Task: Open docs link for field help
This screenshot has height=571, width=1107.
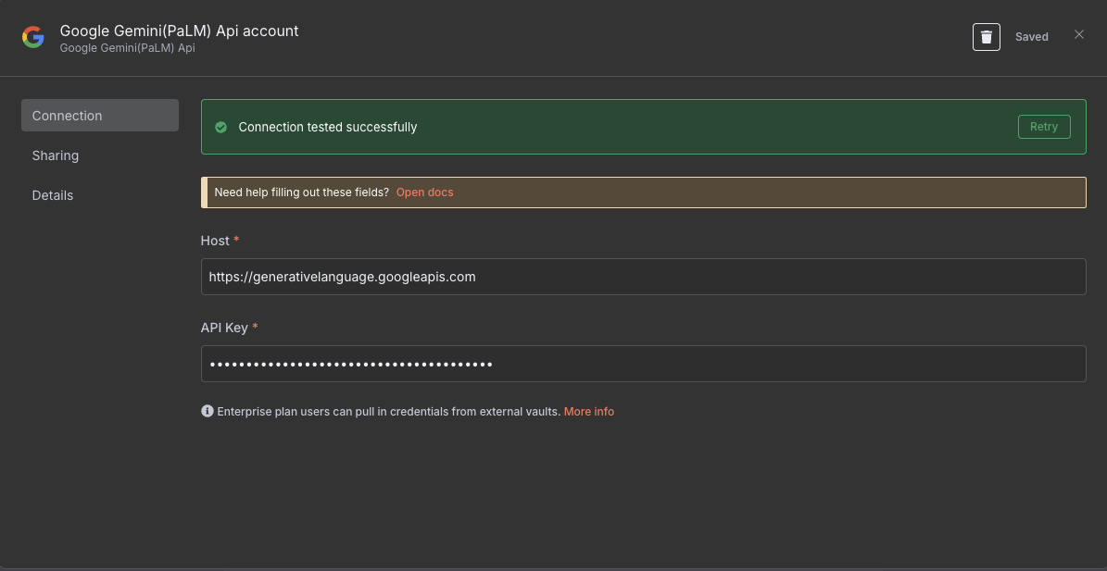Action: pyautogui.click(x=425, y=192)
